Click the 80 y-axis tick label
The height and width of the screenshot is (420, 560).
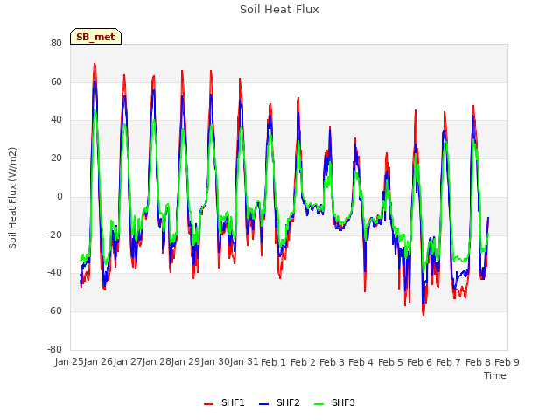(x=56, y=44)
